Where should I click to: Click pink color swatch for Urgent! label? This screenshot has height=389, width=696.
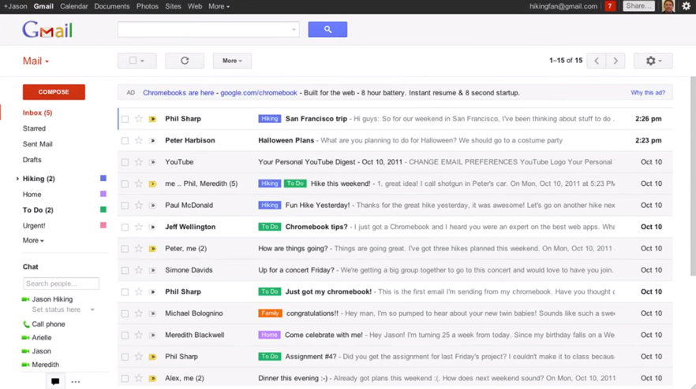pyautogui.click(x=103, y=225)
